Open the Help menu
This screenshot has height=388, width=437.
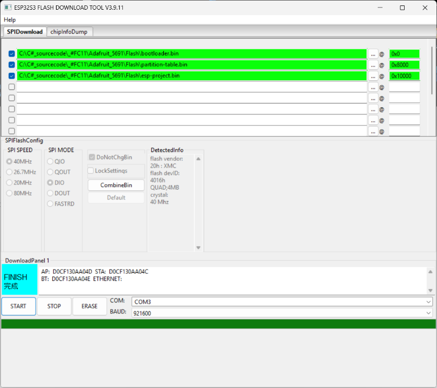click(x=10, y=20)
